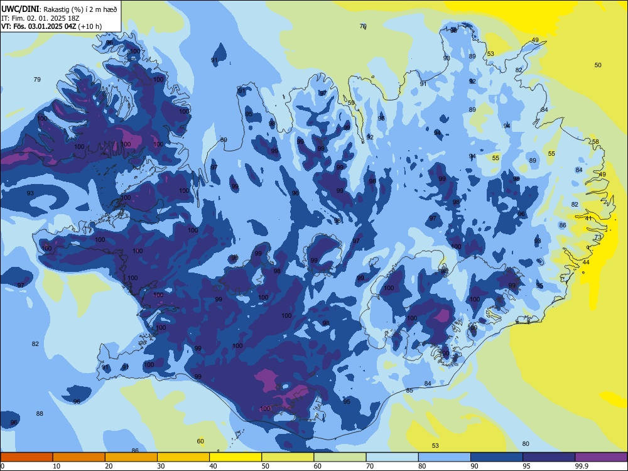
Task: Choose the medium blue 80–90 legend swatch
Action: pyautogui.click(x=445, y=457)
